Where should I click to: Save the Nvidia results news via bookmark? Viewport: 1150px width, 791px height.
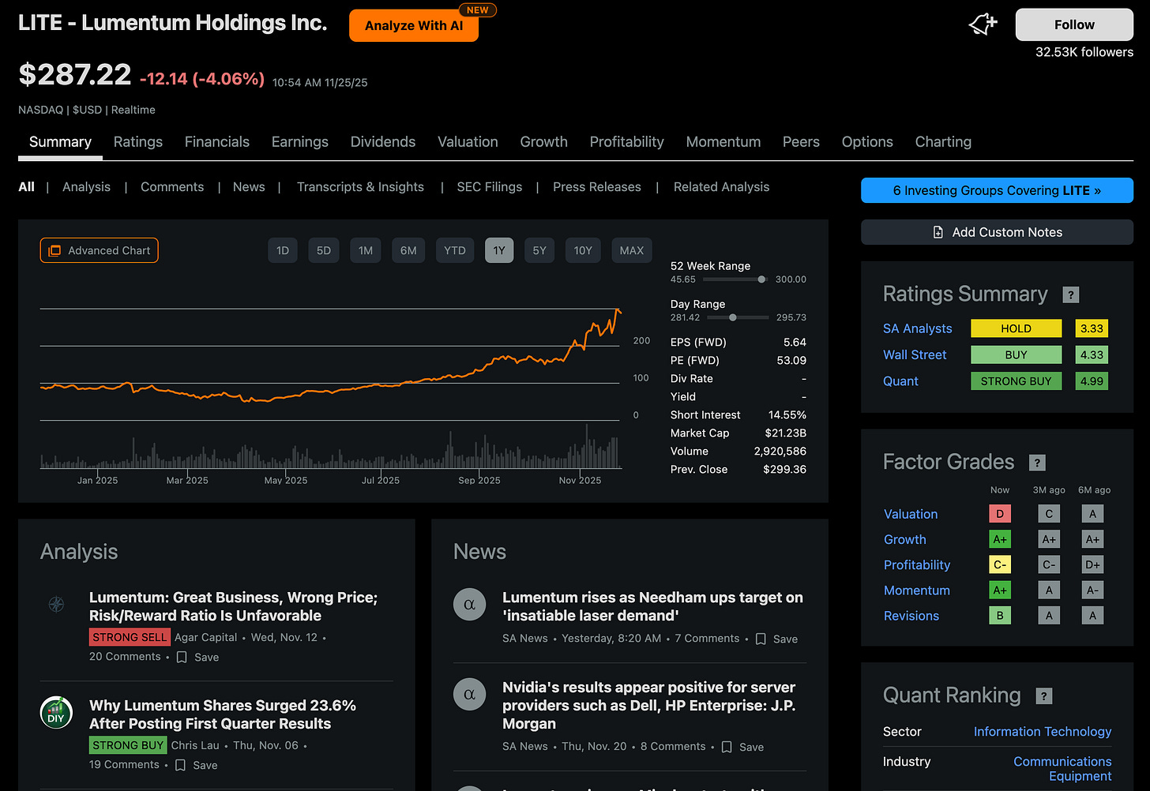point(742,747)
